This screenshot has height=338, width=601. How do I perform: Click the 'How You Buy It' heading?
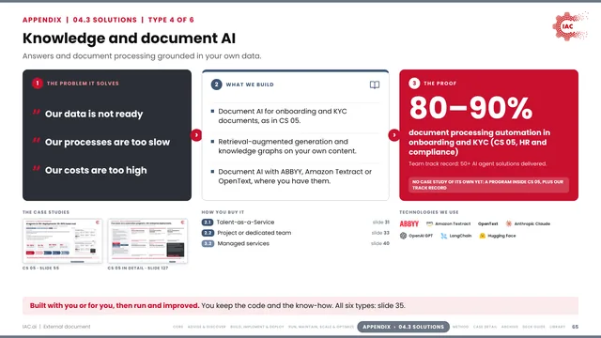click(223, 212)
